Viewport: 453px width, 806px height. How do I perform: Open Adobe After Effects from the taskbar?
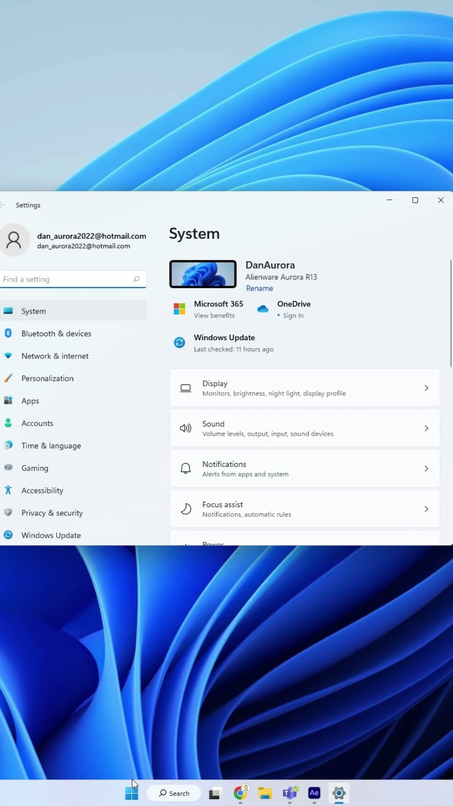pos(314,793)
